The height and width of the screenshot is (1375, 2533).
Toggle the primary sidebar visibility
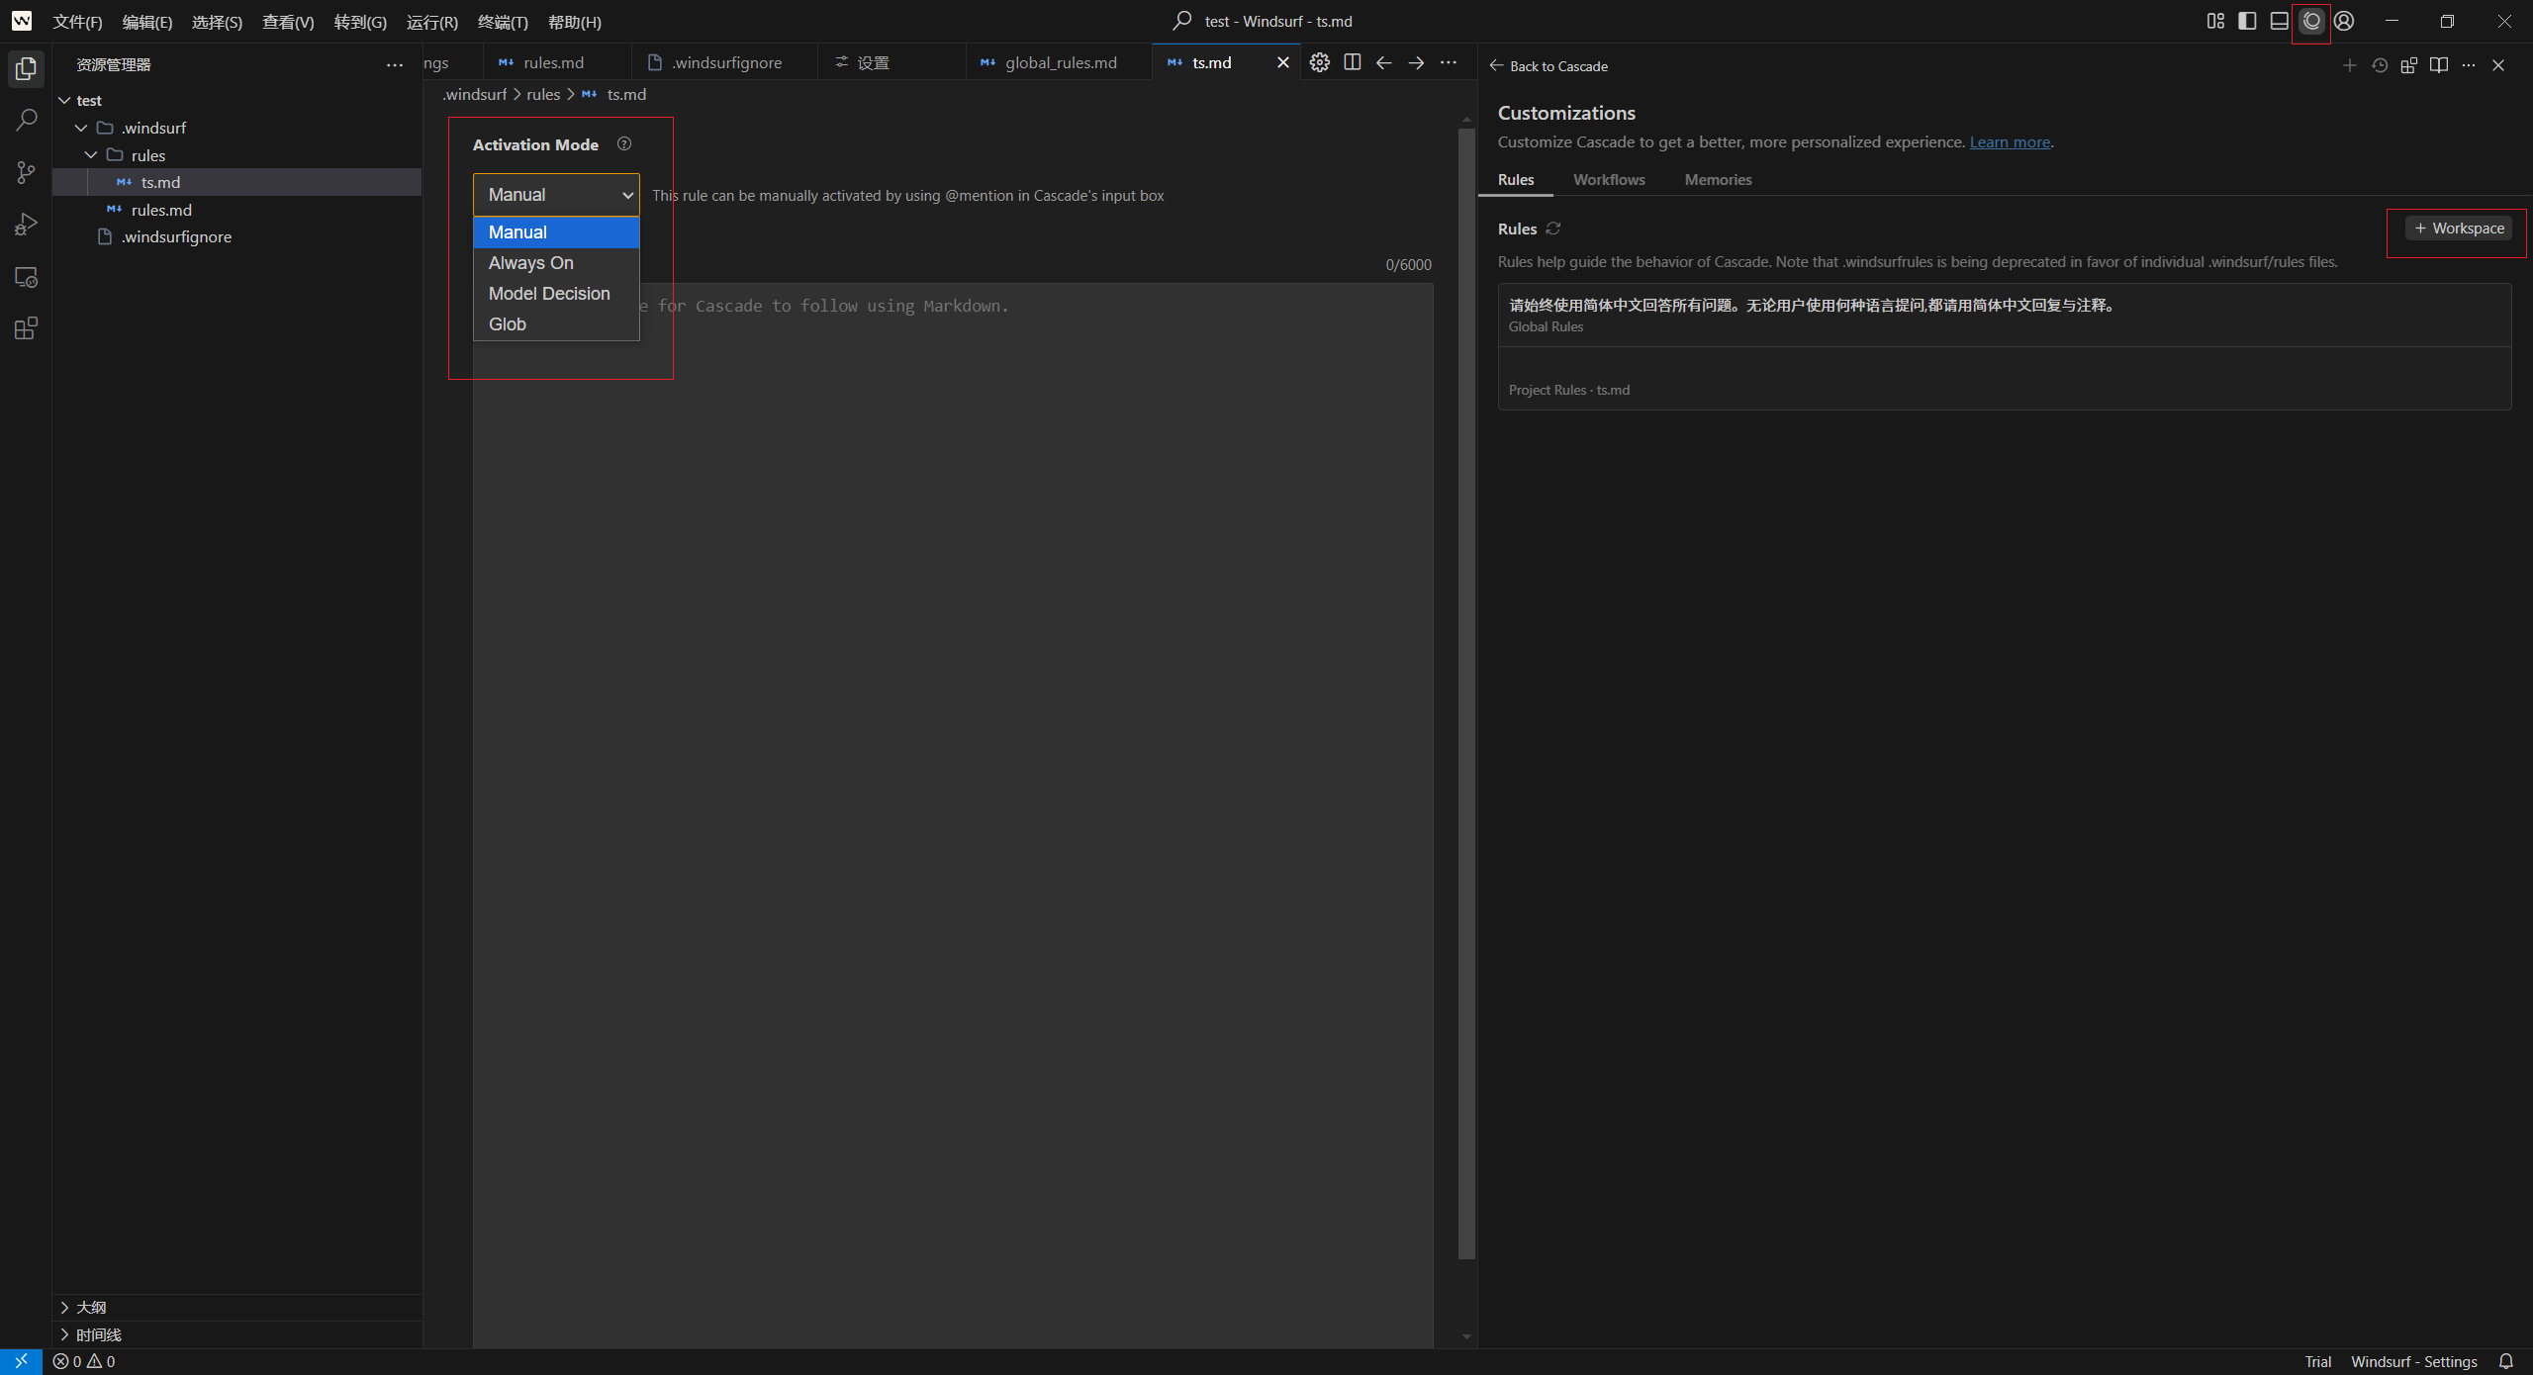tap(2247, 21)
